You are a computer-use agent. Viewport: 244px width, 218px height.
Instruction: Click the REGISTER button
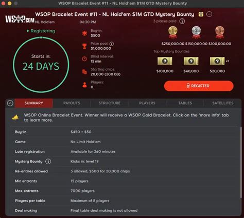[199, 86]
